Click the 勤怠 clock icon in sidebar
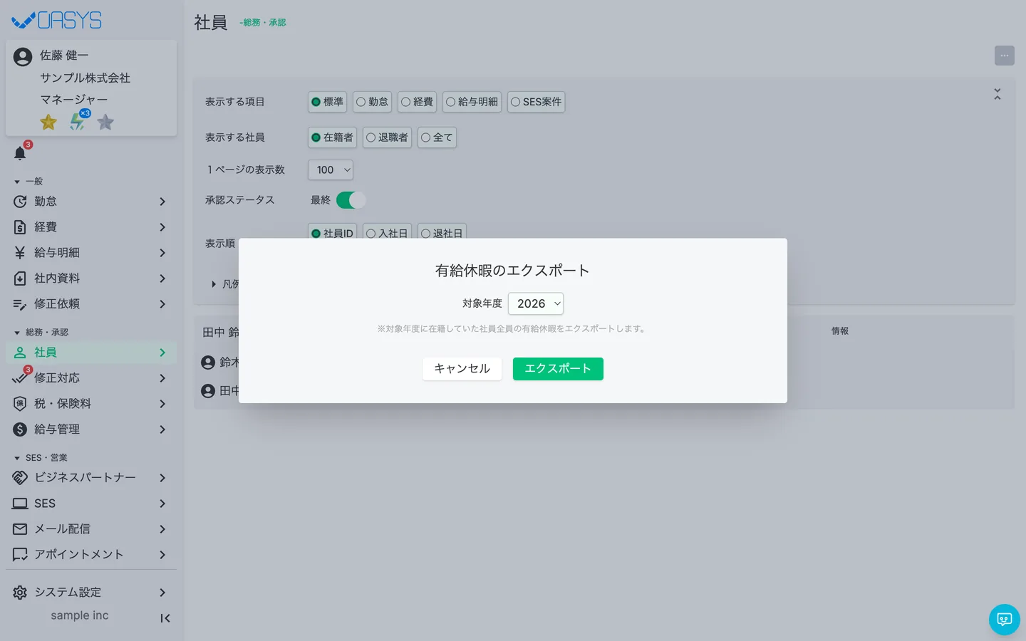1026x641 pixels. coord(20,202)
